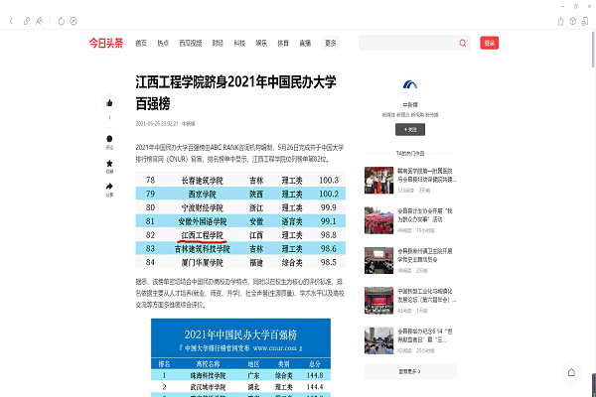This screenshot has width=596, height=397.
Task: Click 长春建筑学院 in row 78
Action: (x=203, y=181)
